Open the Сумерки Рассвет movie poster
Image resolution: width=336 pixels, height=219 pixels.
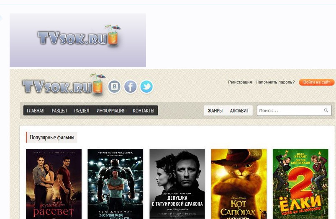click(x=54, y=184)
